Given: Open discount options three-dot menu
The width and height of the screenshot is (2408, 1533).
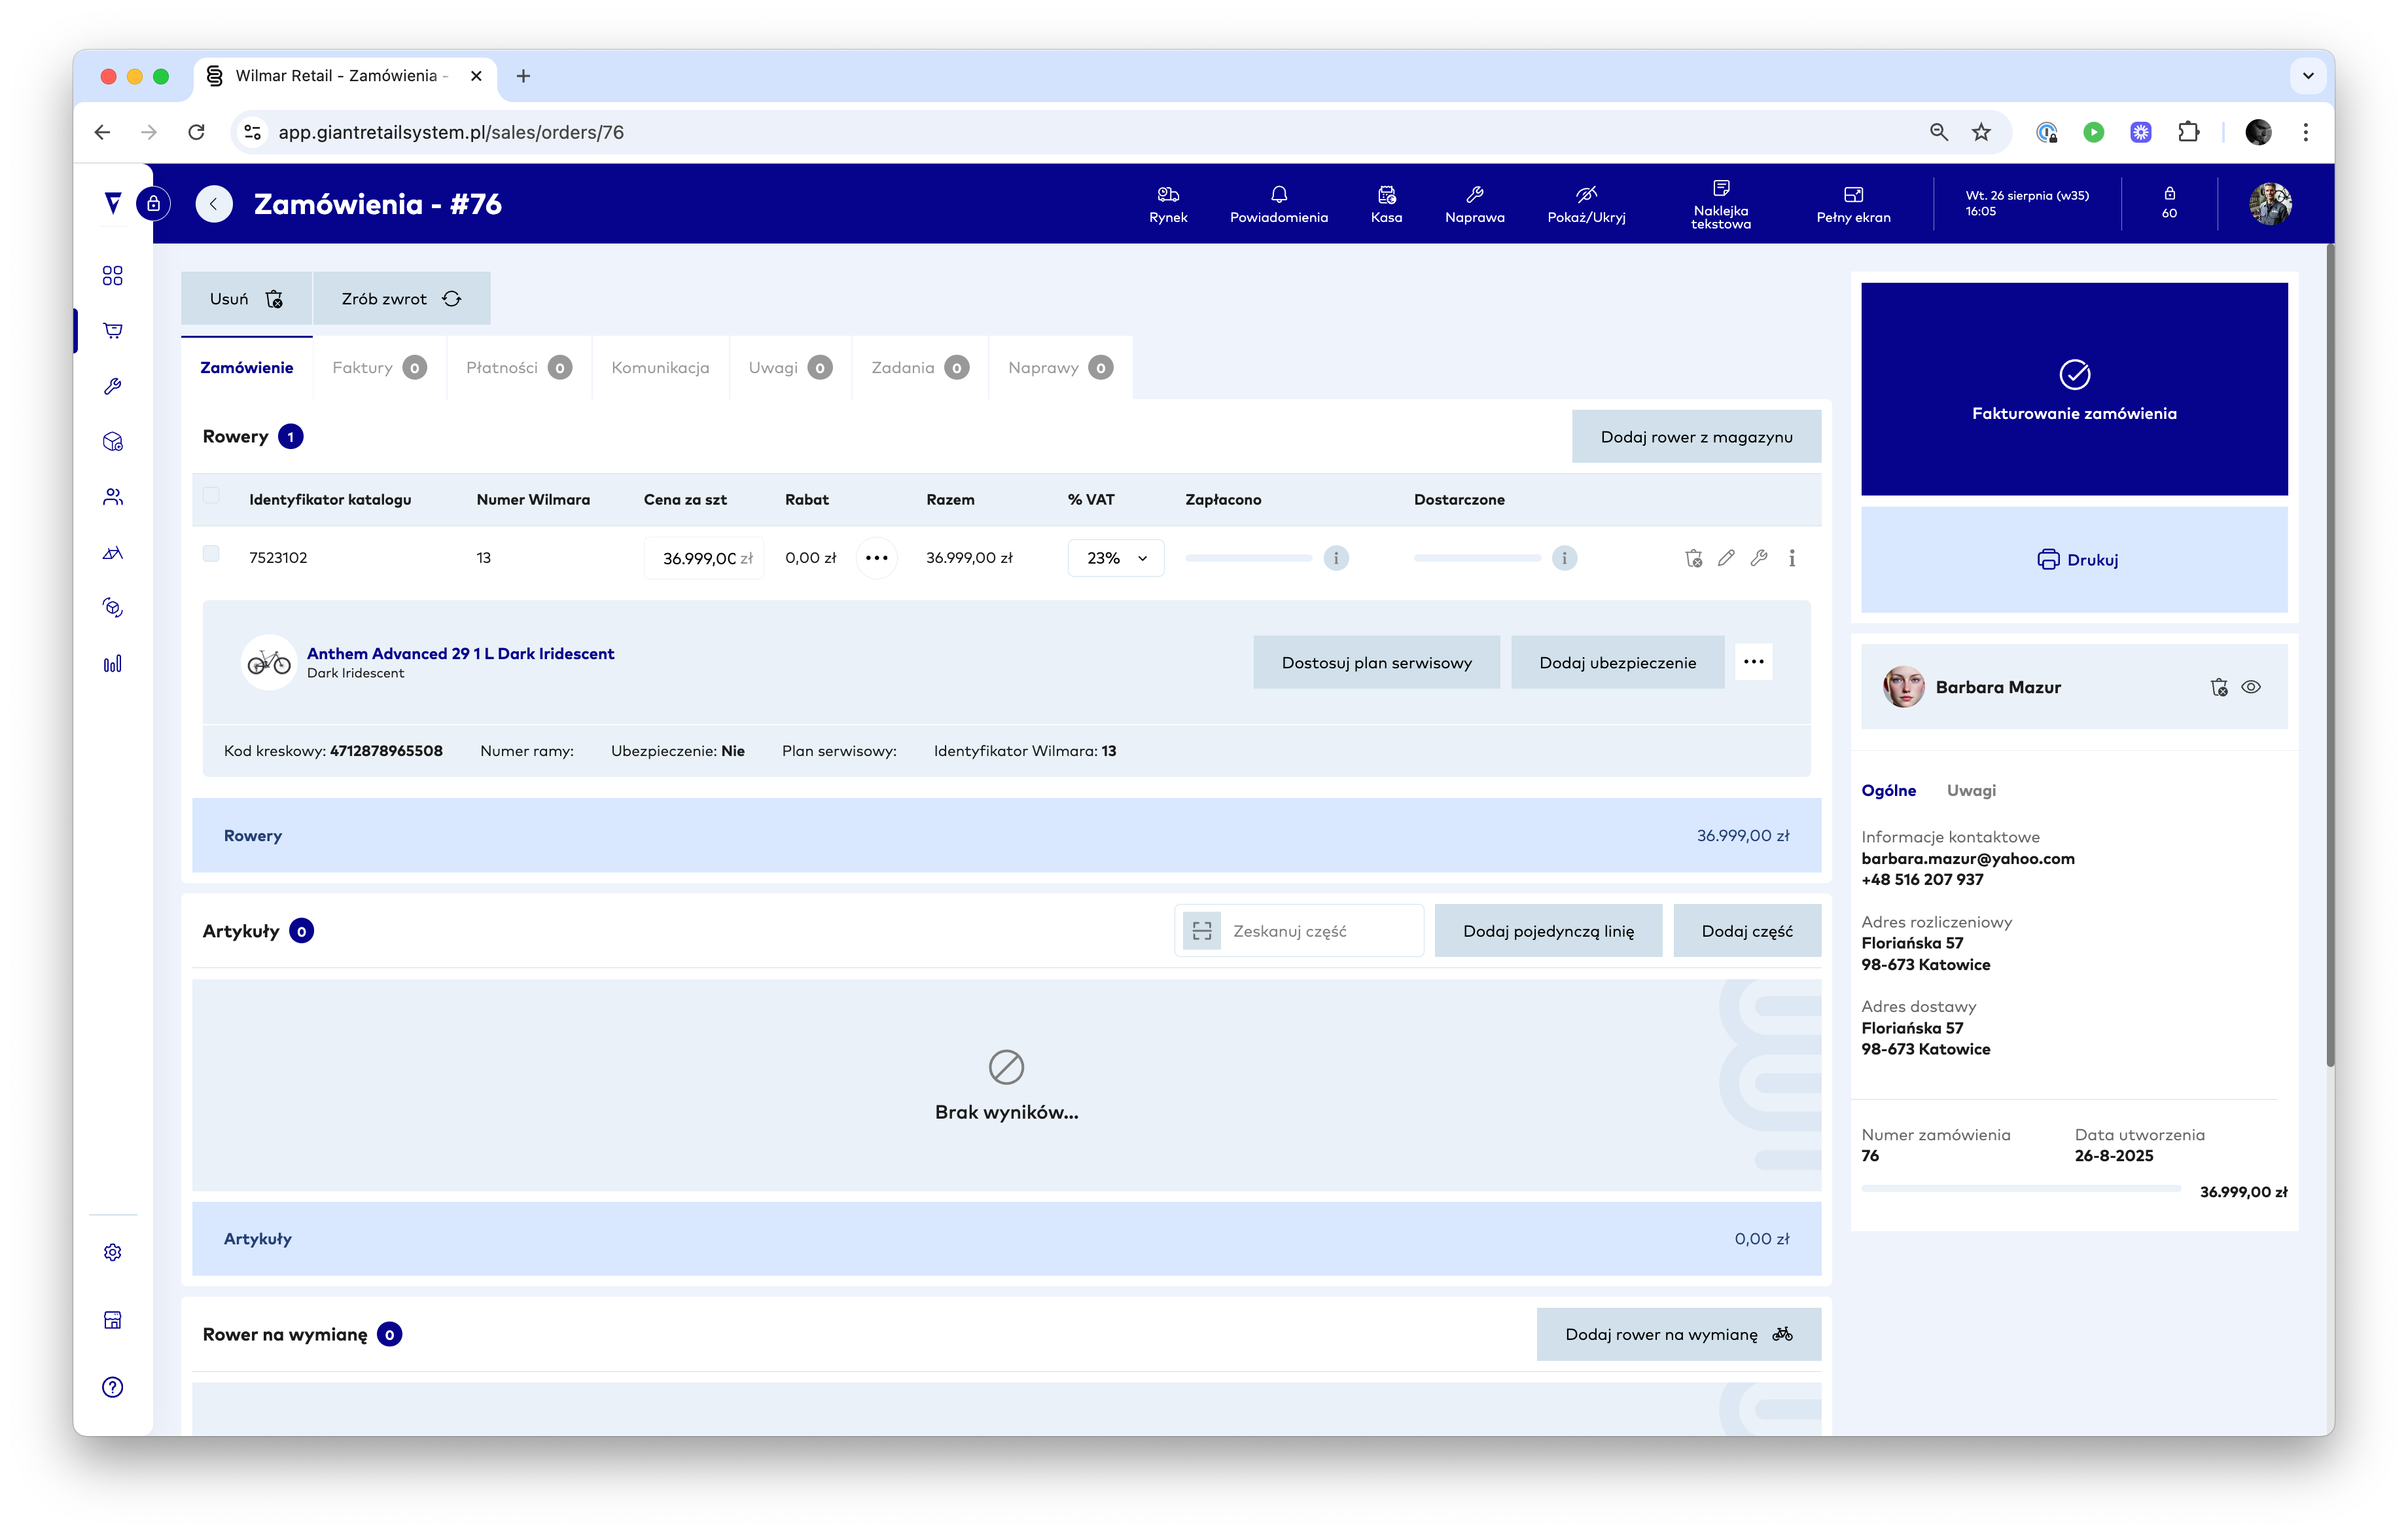Looking at the screenshot, I should [876, 558].
